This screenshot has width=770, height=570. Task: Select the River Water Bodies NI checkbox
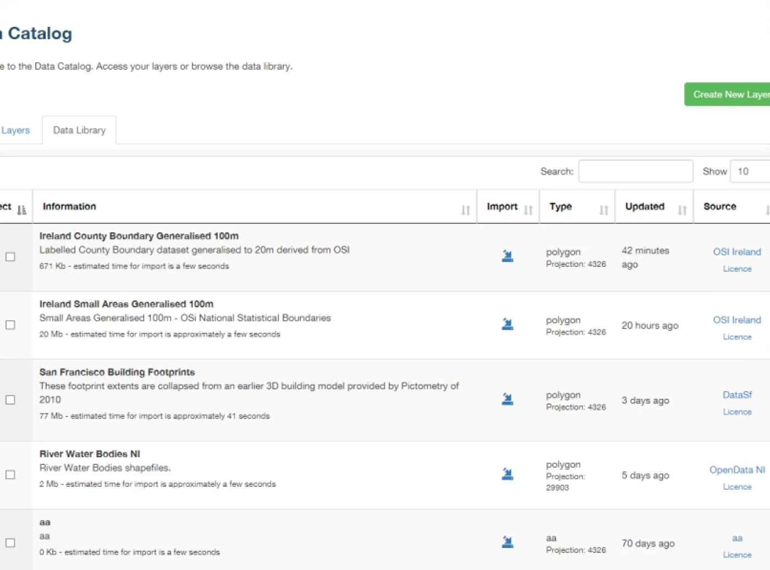[10, 475]
